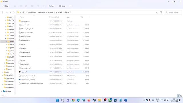Sort by the Type column header
Screen dimensions: 183x103
coord(68,17)
